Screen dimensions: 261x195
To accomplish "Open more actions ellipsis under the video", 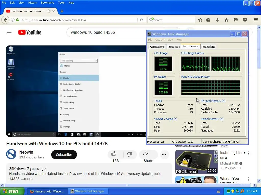I will pyautogui.click(x=164, y=155).
